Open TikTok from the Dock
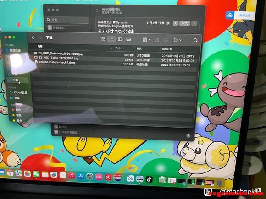The width and height of the screenshot is (266, 199). tap(149, 179)
